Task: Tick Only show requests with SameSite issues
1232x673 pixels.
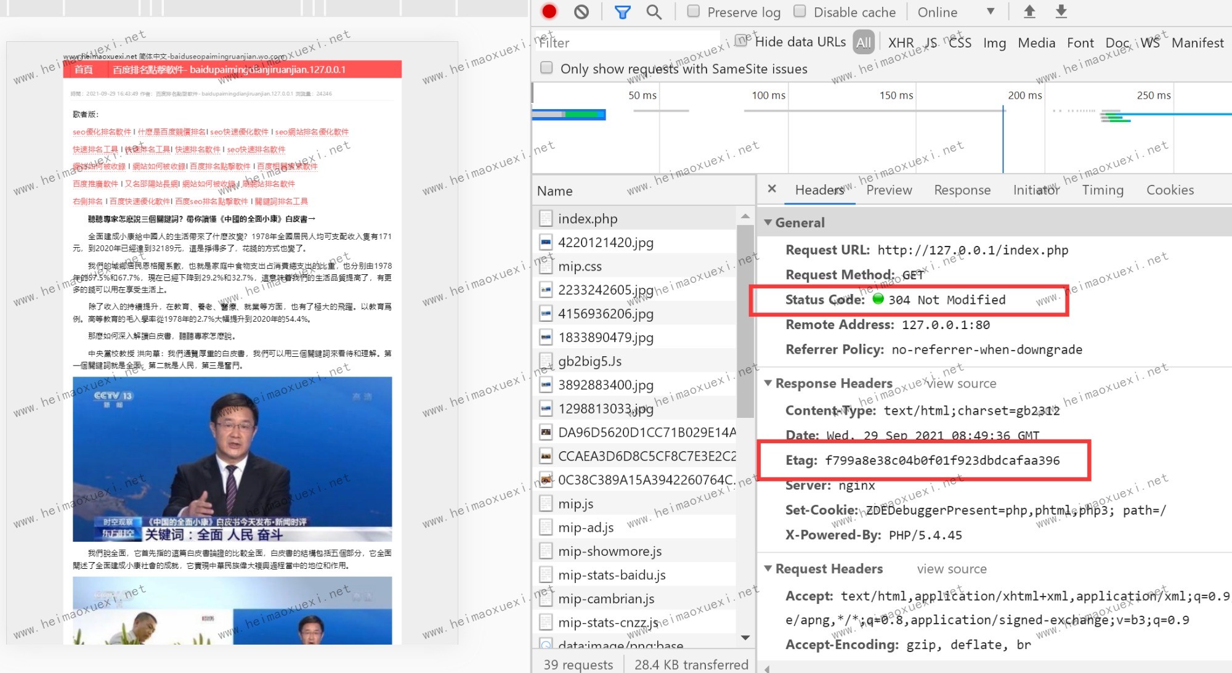Action: (546, 68)
